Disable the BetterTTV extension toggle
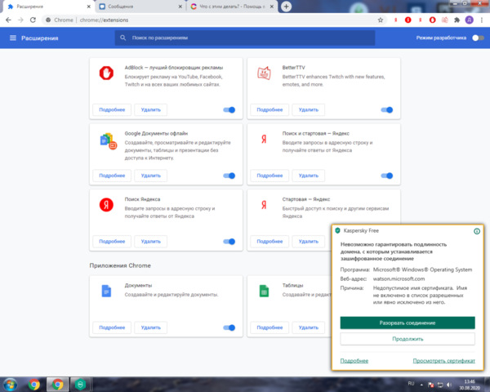The image size is (490, 392). (387, 109)
